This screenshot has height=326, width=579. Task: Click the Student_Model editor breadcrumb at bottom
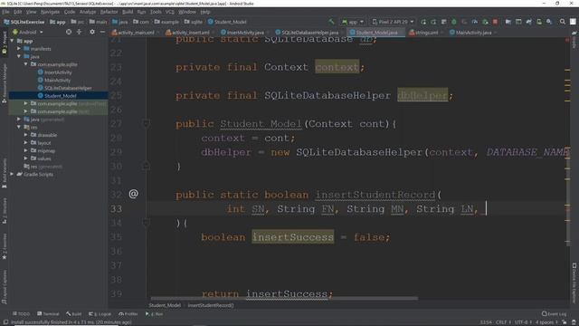click(x=165, y=305)
